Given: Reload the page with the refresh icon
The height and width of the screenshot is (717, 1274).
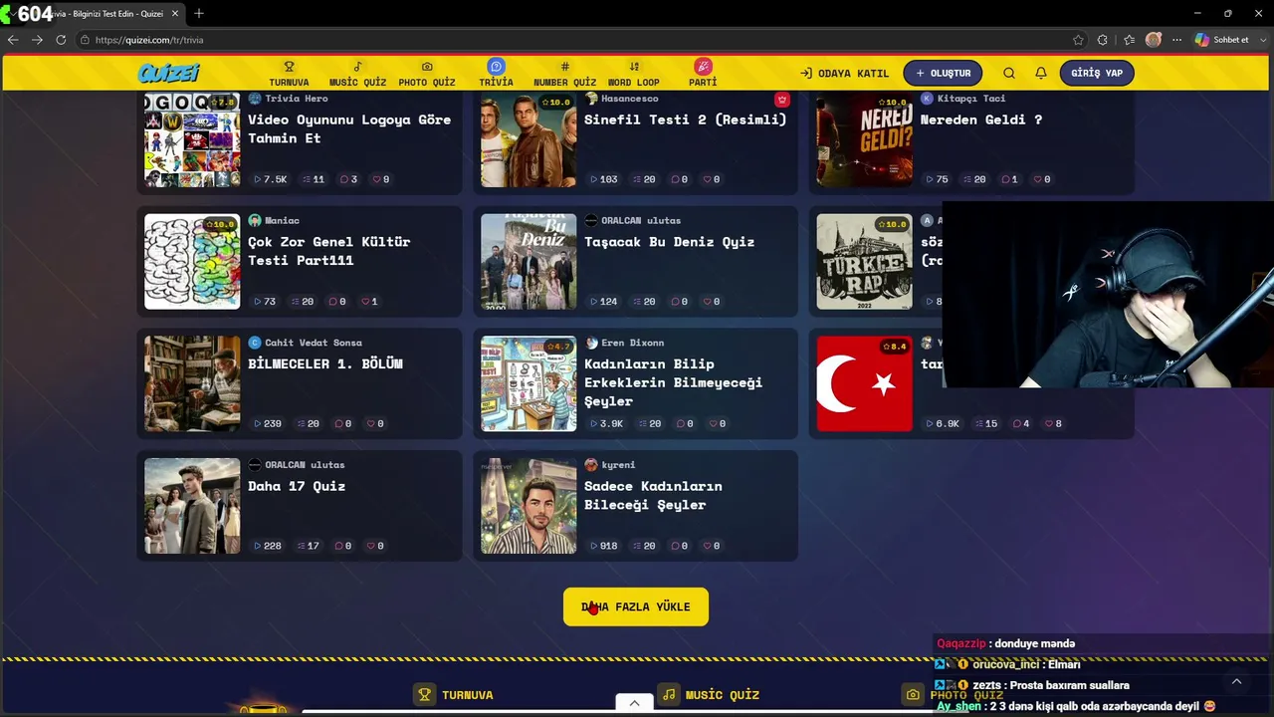Looking at the screenshot, I should point(61,40).
